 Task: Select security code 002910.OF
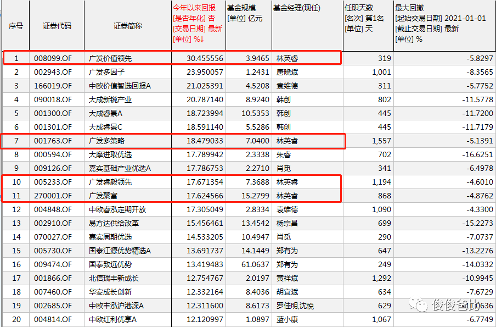click(53, 223)
